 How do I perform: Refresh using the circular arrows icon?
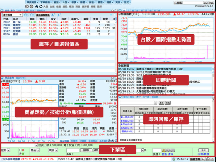[x=41, y=6]
